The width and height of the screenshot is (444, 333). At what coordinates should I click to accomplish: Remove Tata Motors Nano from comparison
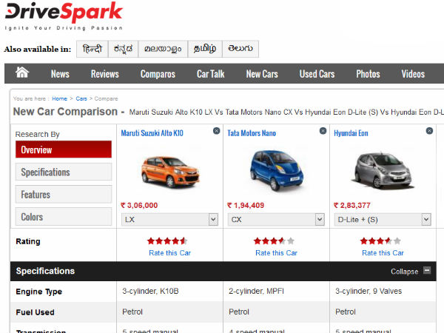coord(323,130)
